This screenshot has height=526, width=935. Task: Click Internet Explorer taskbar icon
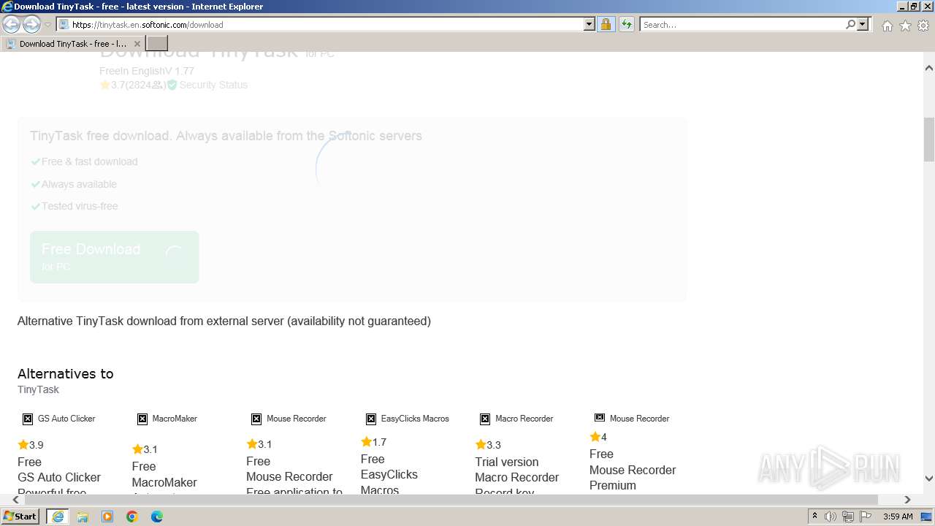[58, 517]
